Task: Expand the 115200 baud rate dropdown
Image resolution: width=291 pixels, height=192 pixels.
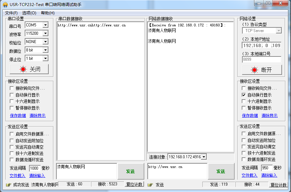Action: click(45, 33)
